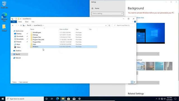
Task: Sort by Name column header
Action: (x=44, y=29)
